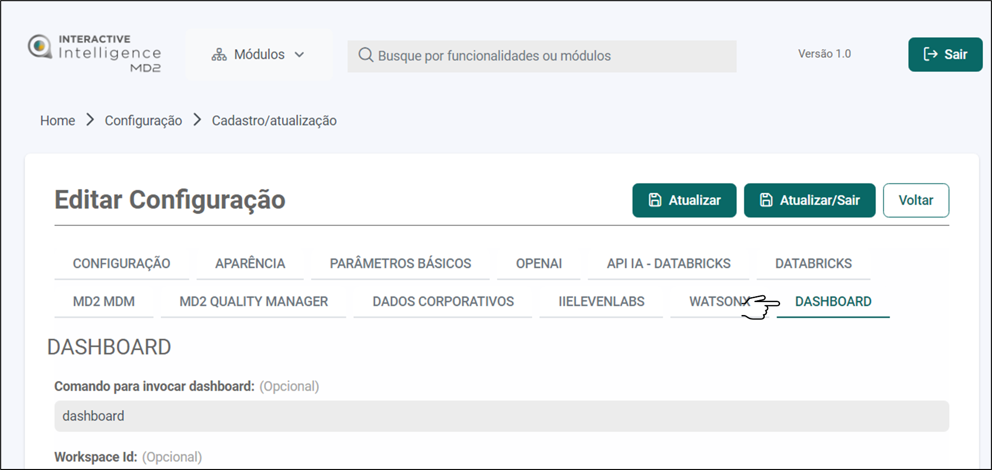The image size is (992, 470).
Task: Click the save icon on Atualizar button
Action: point(655,200)
